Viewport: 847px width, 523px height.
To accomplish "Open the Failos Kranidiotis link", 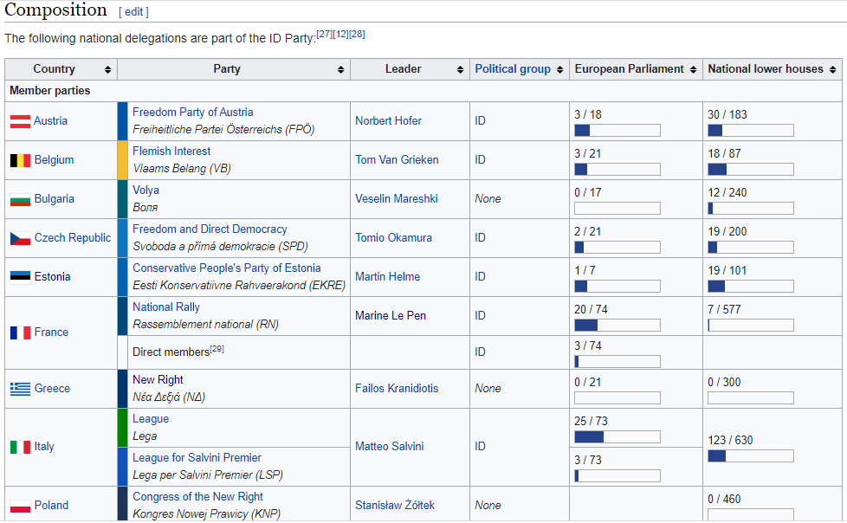I will point(397,389).
